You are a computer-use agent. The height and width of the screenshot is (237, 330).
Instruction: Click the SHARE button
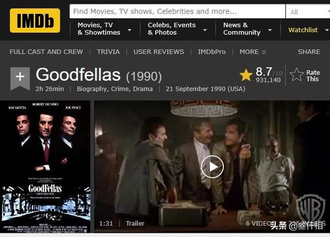point(309,51)
